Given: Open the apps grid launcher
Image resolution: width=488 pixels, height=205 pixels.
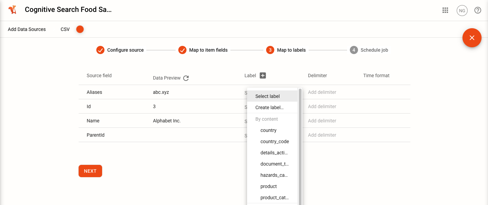Looking at the screenshot, I should (x=445, y=10).
